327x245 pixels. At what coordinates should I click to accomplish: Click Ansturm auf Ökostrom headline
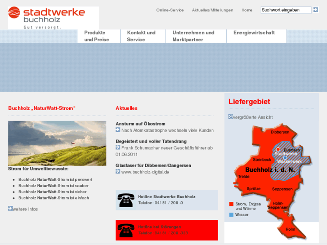pyautogui.click(x=140, y=124)
